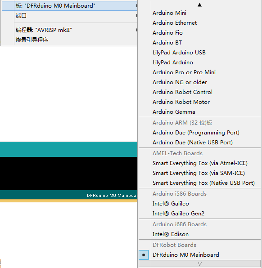
Task: Click selected radio bullet beside DFRduino M0
Action: pos(144,255)
